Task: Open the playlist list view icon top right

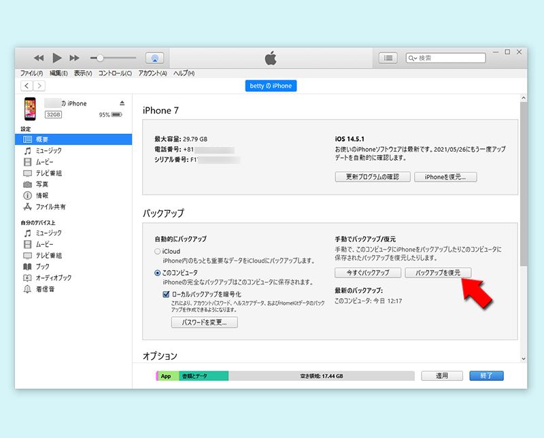Action: tap(388, 58)
